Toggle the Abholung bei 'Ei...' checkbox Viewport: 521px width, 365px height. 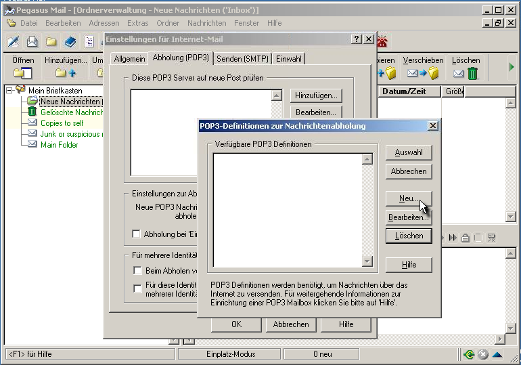click(136, 234)
